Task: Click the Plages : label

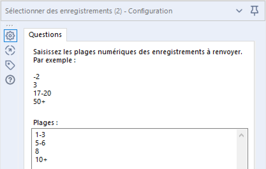Action: 46,123
